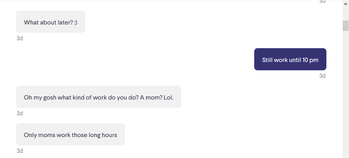Click the timestamp below 'Only moms work those long hours'
Screen dimensions: 349x158
tap(20, 151)
